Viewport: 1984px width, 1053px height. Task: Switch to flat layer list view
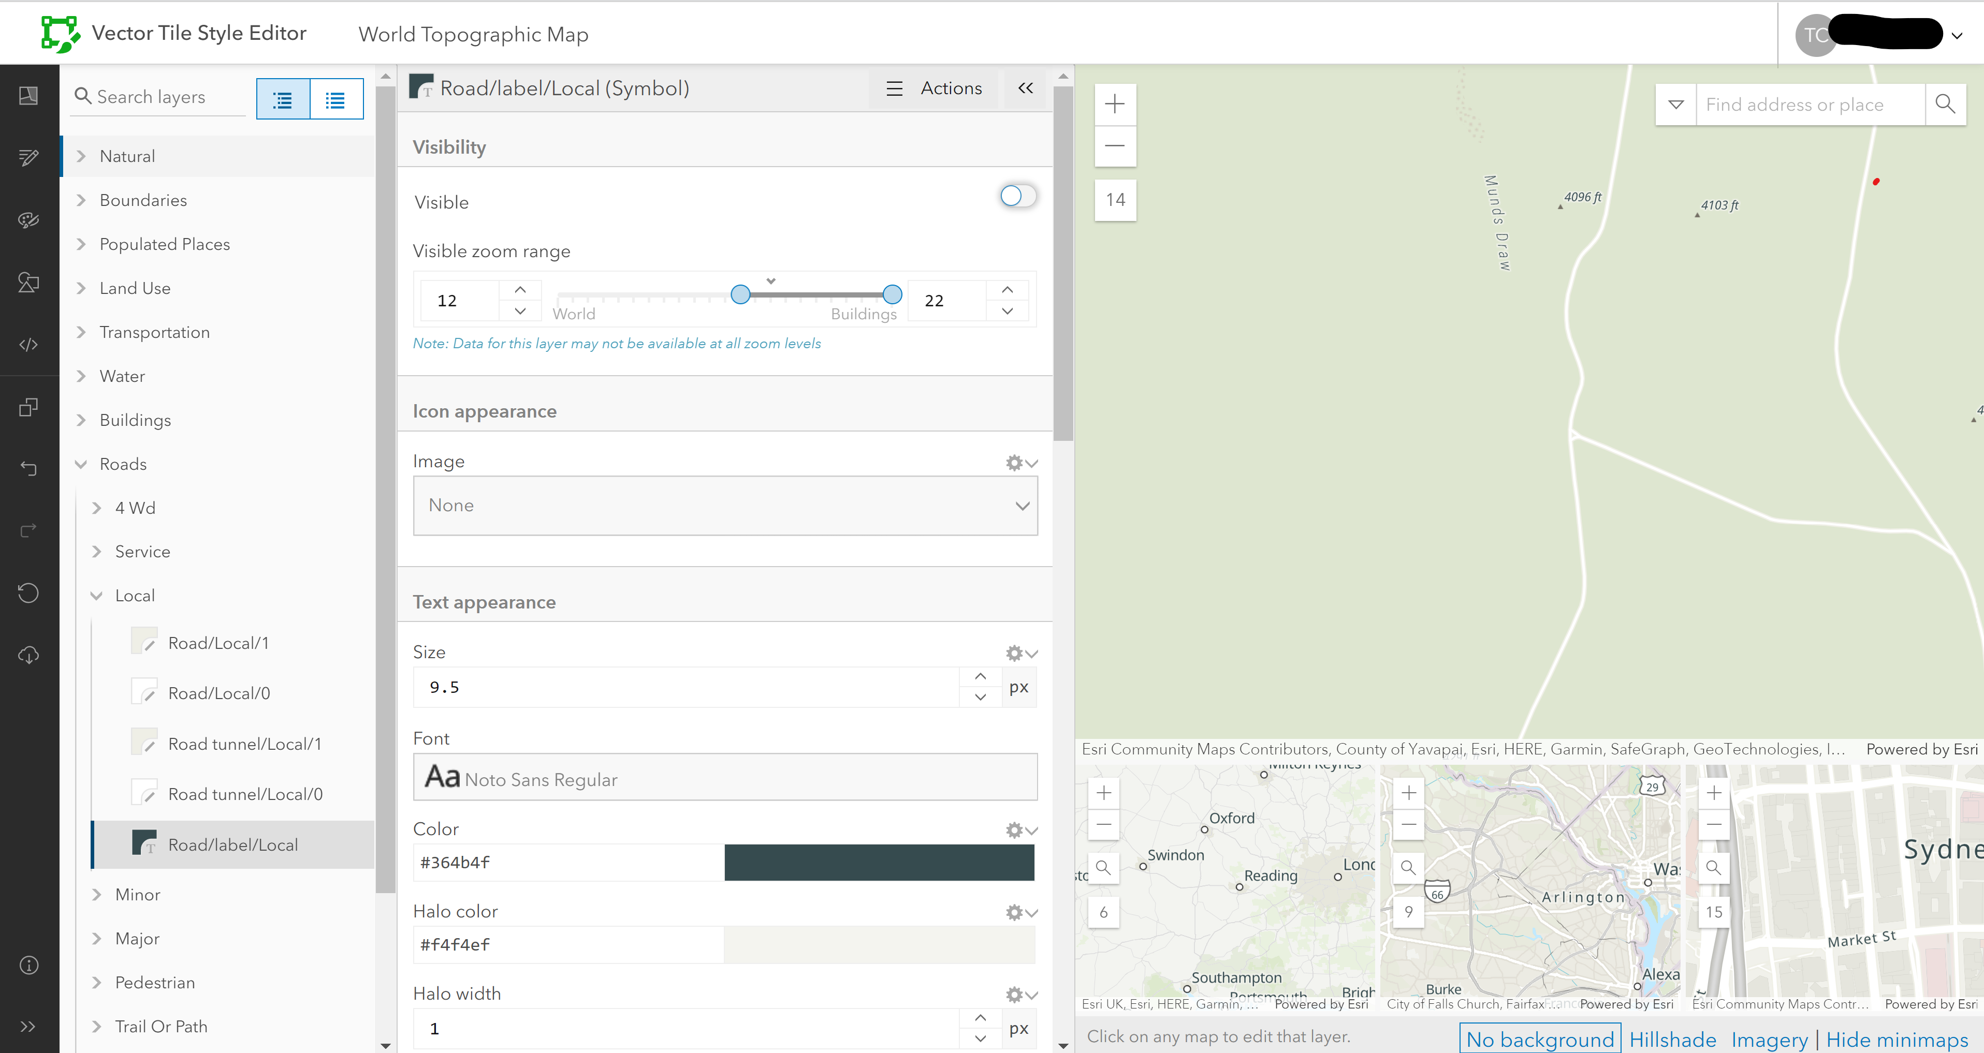tap(336, 99)
